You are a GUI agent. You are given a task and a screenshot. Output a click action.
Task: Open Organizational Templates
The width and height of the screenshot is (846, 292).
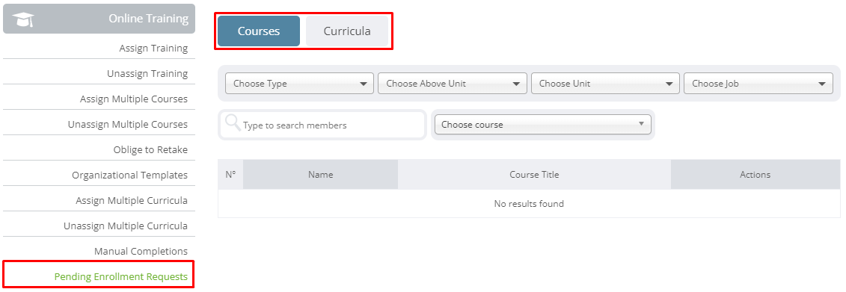pos(129,175)
